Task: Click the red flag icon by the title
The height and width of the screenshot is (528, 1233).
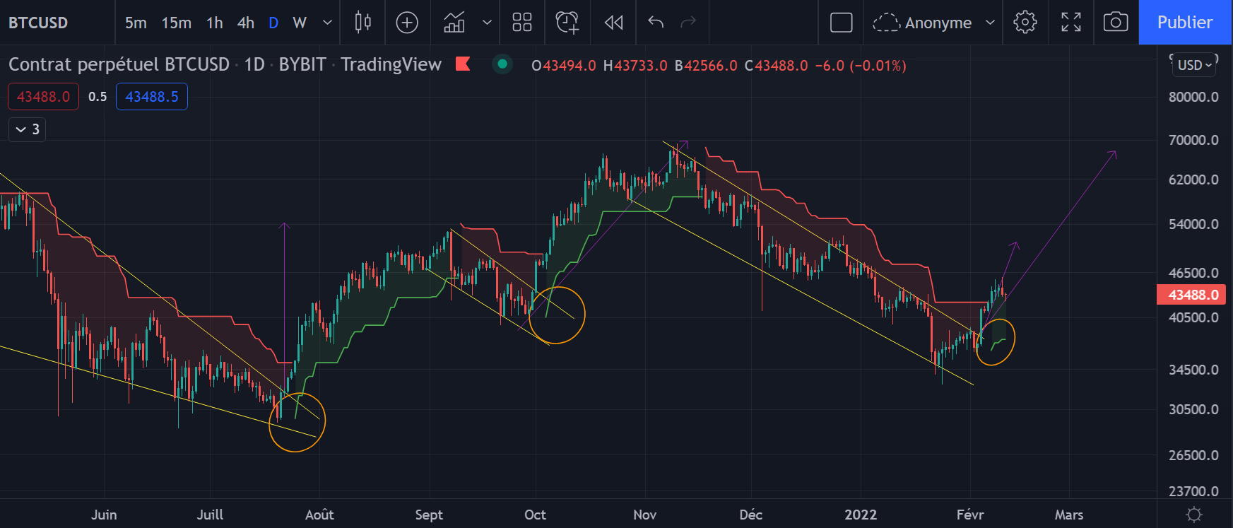Action: pyautogui.click(x=463, y=64)
